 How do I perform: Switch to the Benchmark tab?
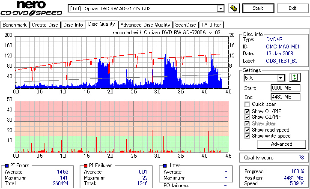coord(15,25)
